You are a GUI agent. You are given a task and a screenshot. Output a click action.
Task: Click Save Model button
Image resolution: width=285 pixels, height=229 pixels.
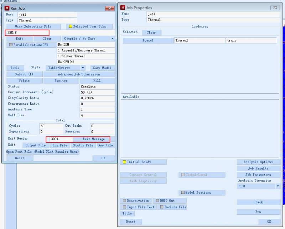[102, 68]
